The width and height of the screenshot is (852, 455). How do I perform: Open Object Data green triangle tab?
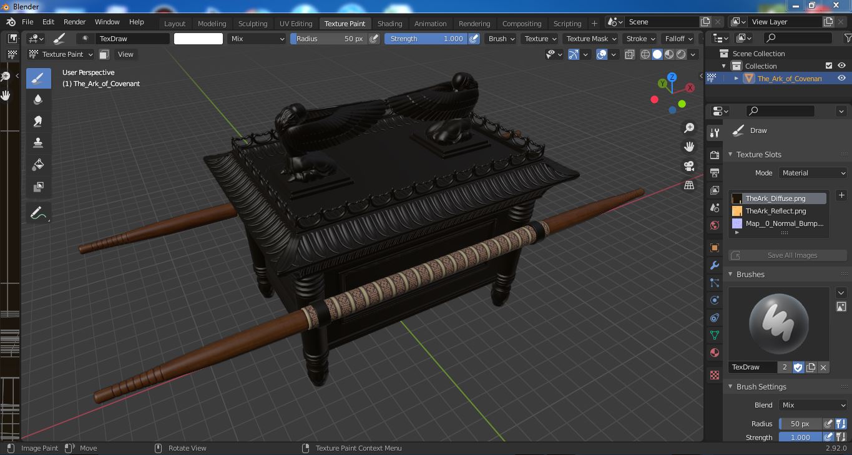point(715,335)
